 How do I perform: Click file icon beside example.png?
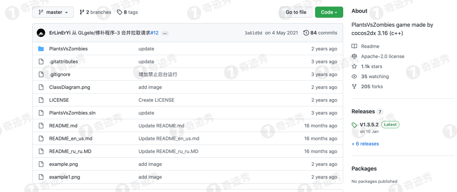pos(41,164)
